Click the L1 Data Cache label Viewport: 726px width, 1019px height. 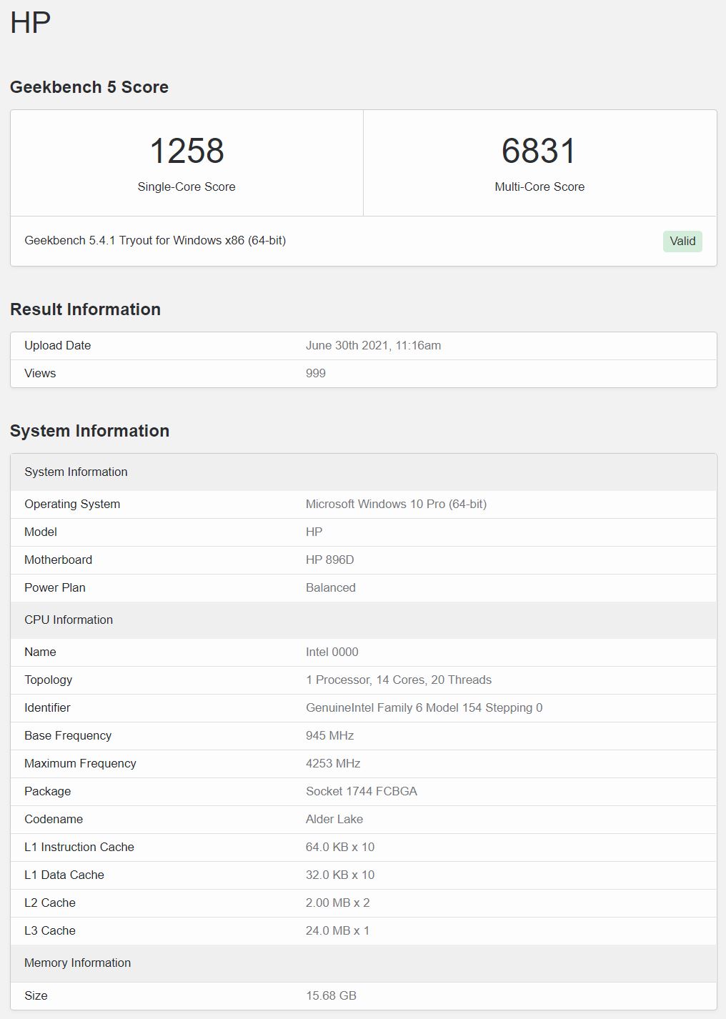pos(64,875)
